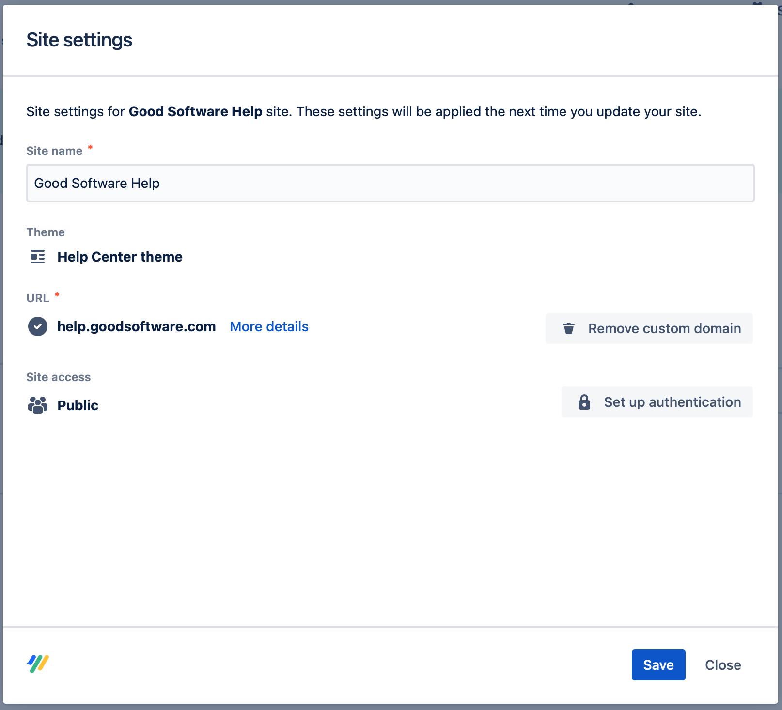Click the trash icon for removing custom domain
Screen dimensions: 782x710
pyautogui.click(x=568, y=328)
